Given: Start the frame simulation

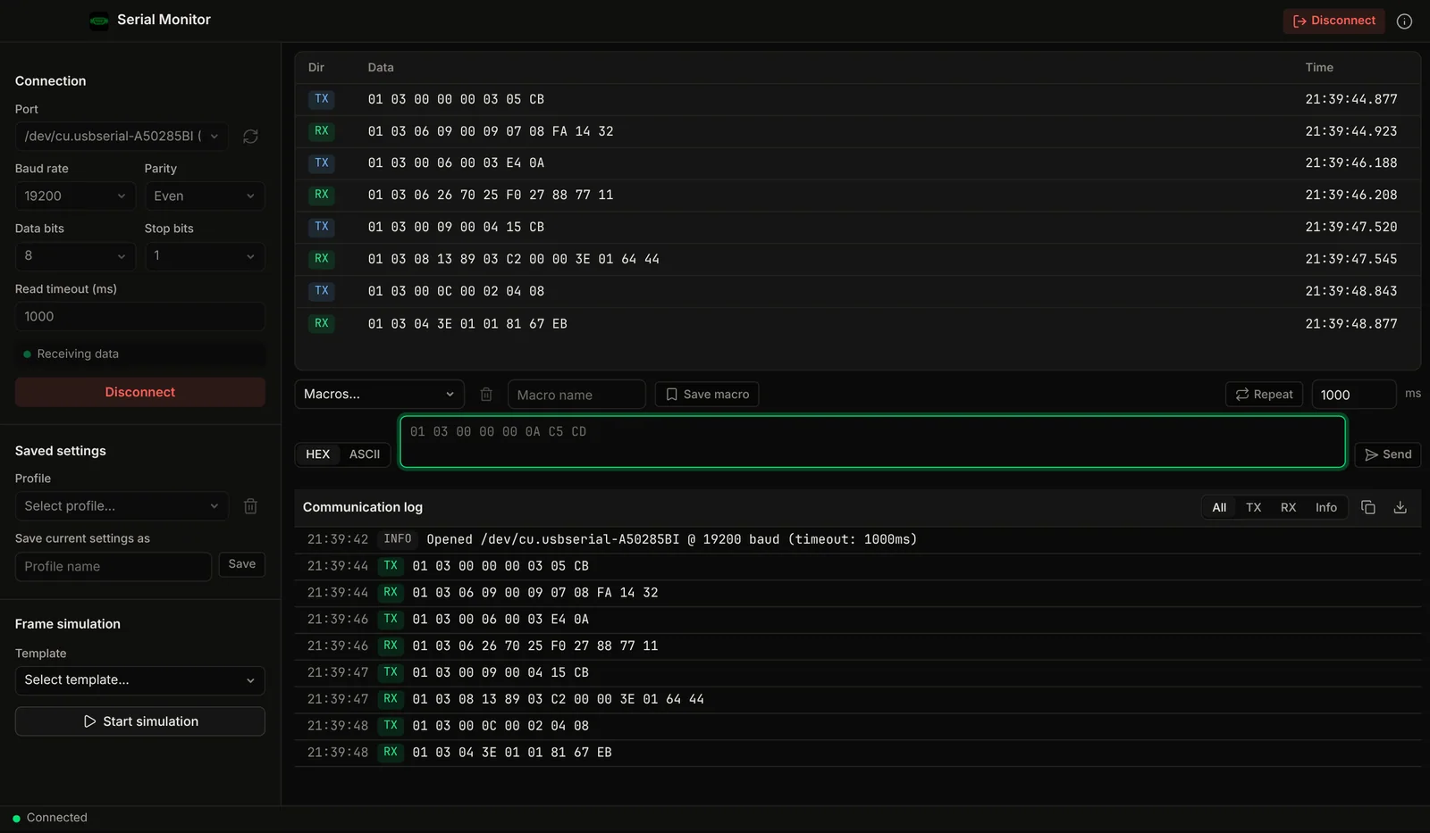Looking at the screenshot, I should [x=140, y=721].
